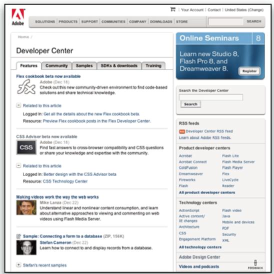Click Mike Lanza's photo thumbnail
Viewport: 274px width, 274px height.
[x=26, y=207]
